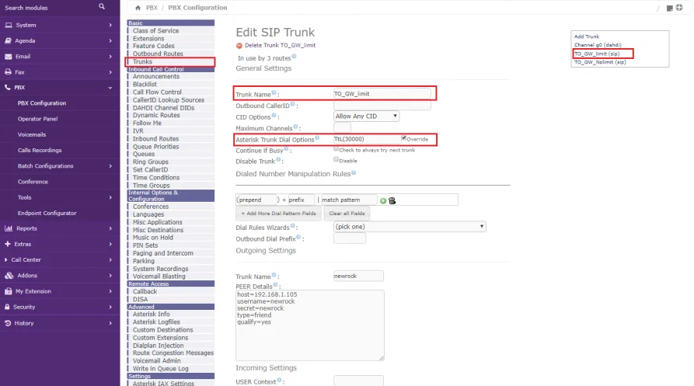Open Endpoint Configurator menu item
The image size is (694, 386).
pyautogui.click(x=47, y=213)
